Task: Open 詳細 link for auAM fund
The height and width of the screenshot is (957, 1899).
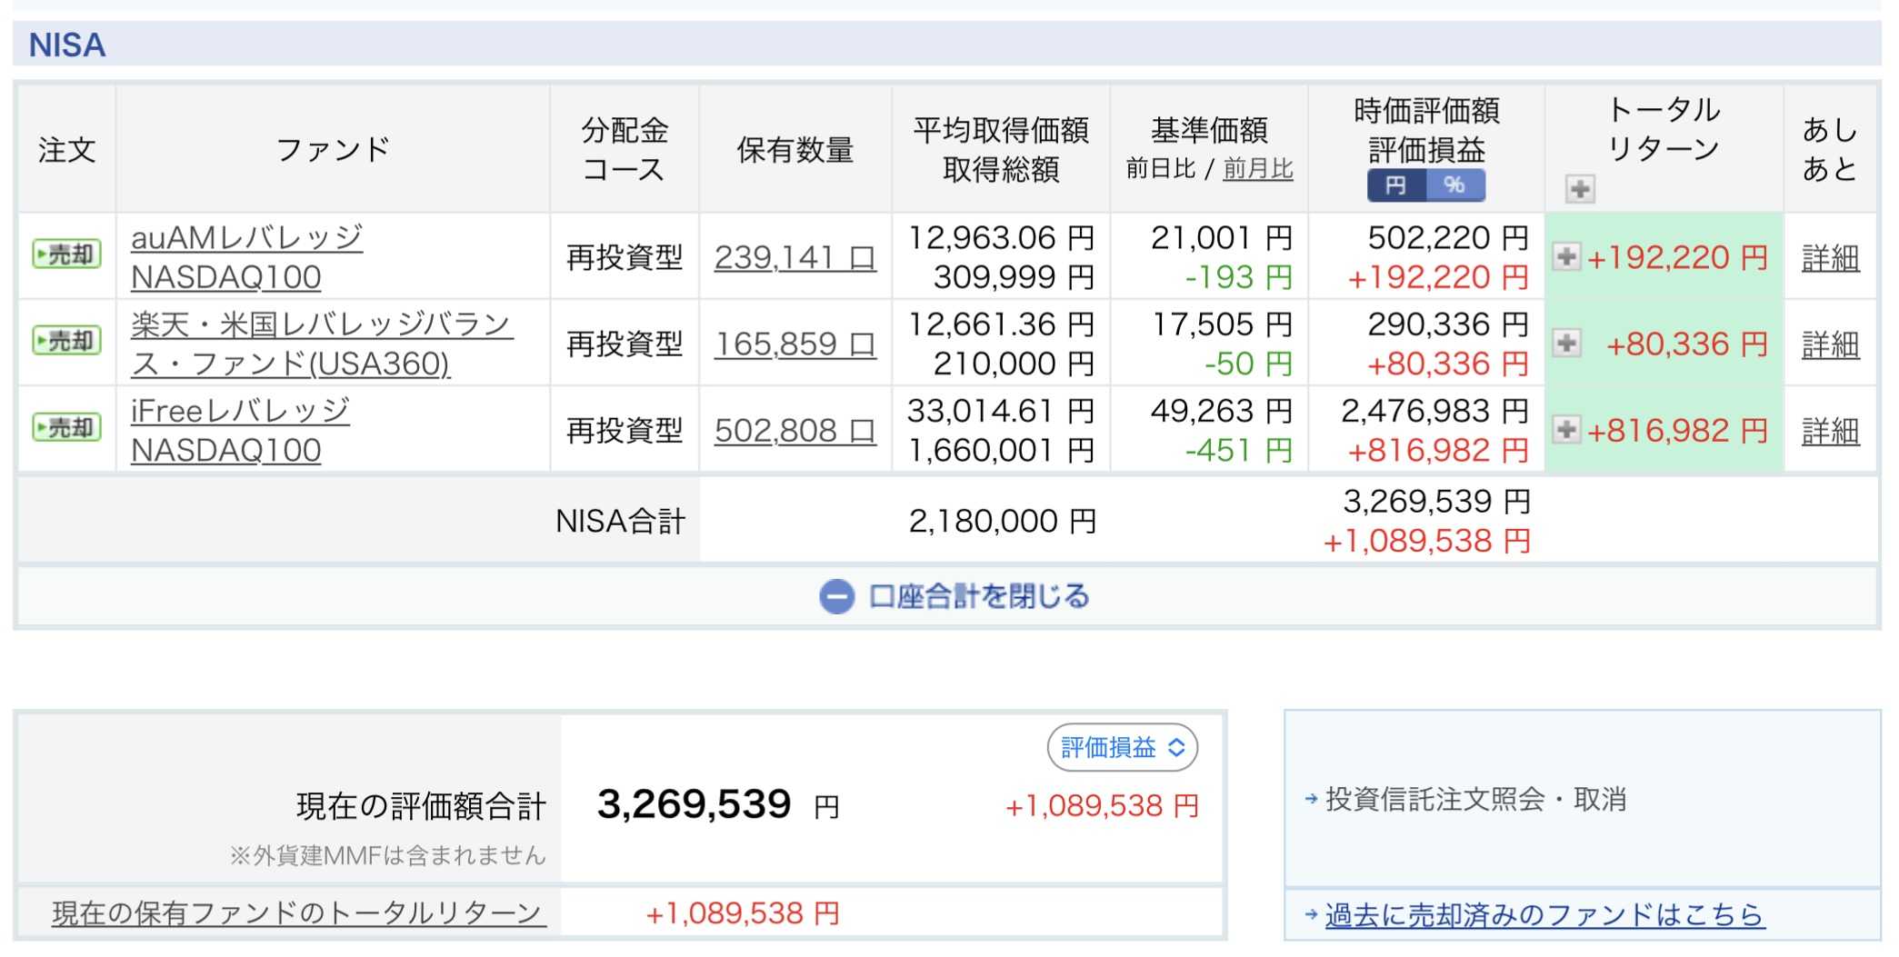Action: tap(1830, 258)
